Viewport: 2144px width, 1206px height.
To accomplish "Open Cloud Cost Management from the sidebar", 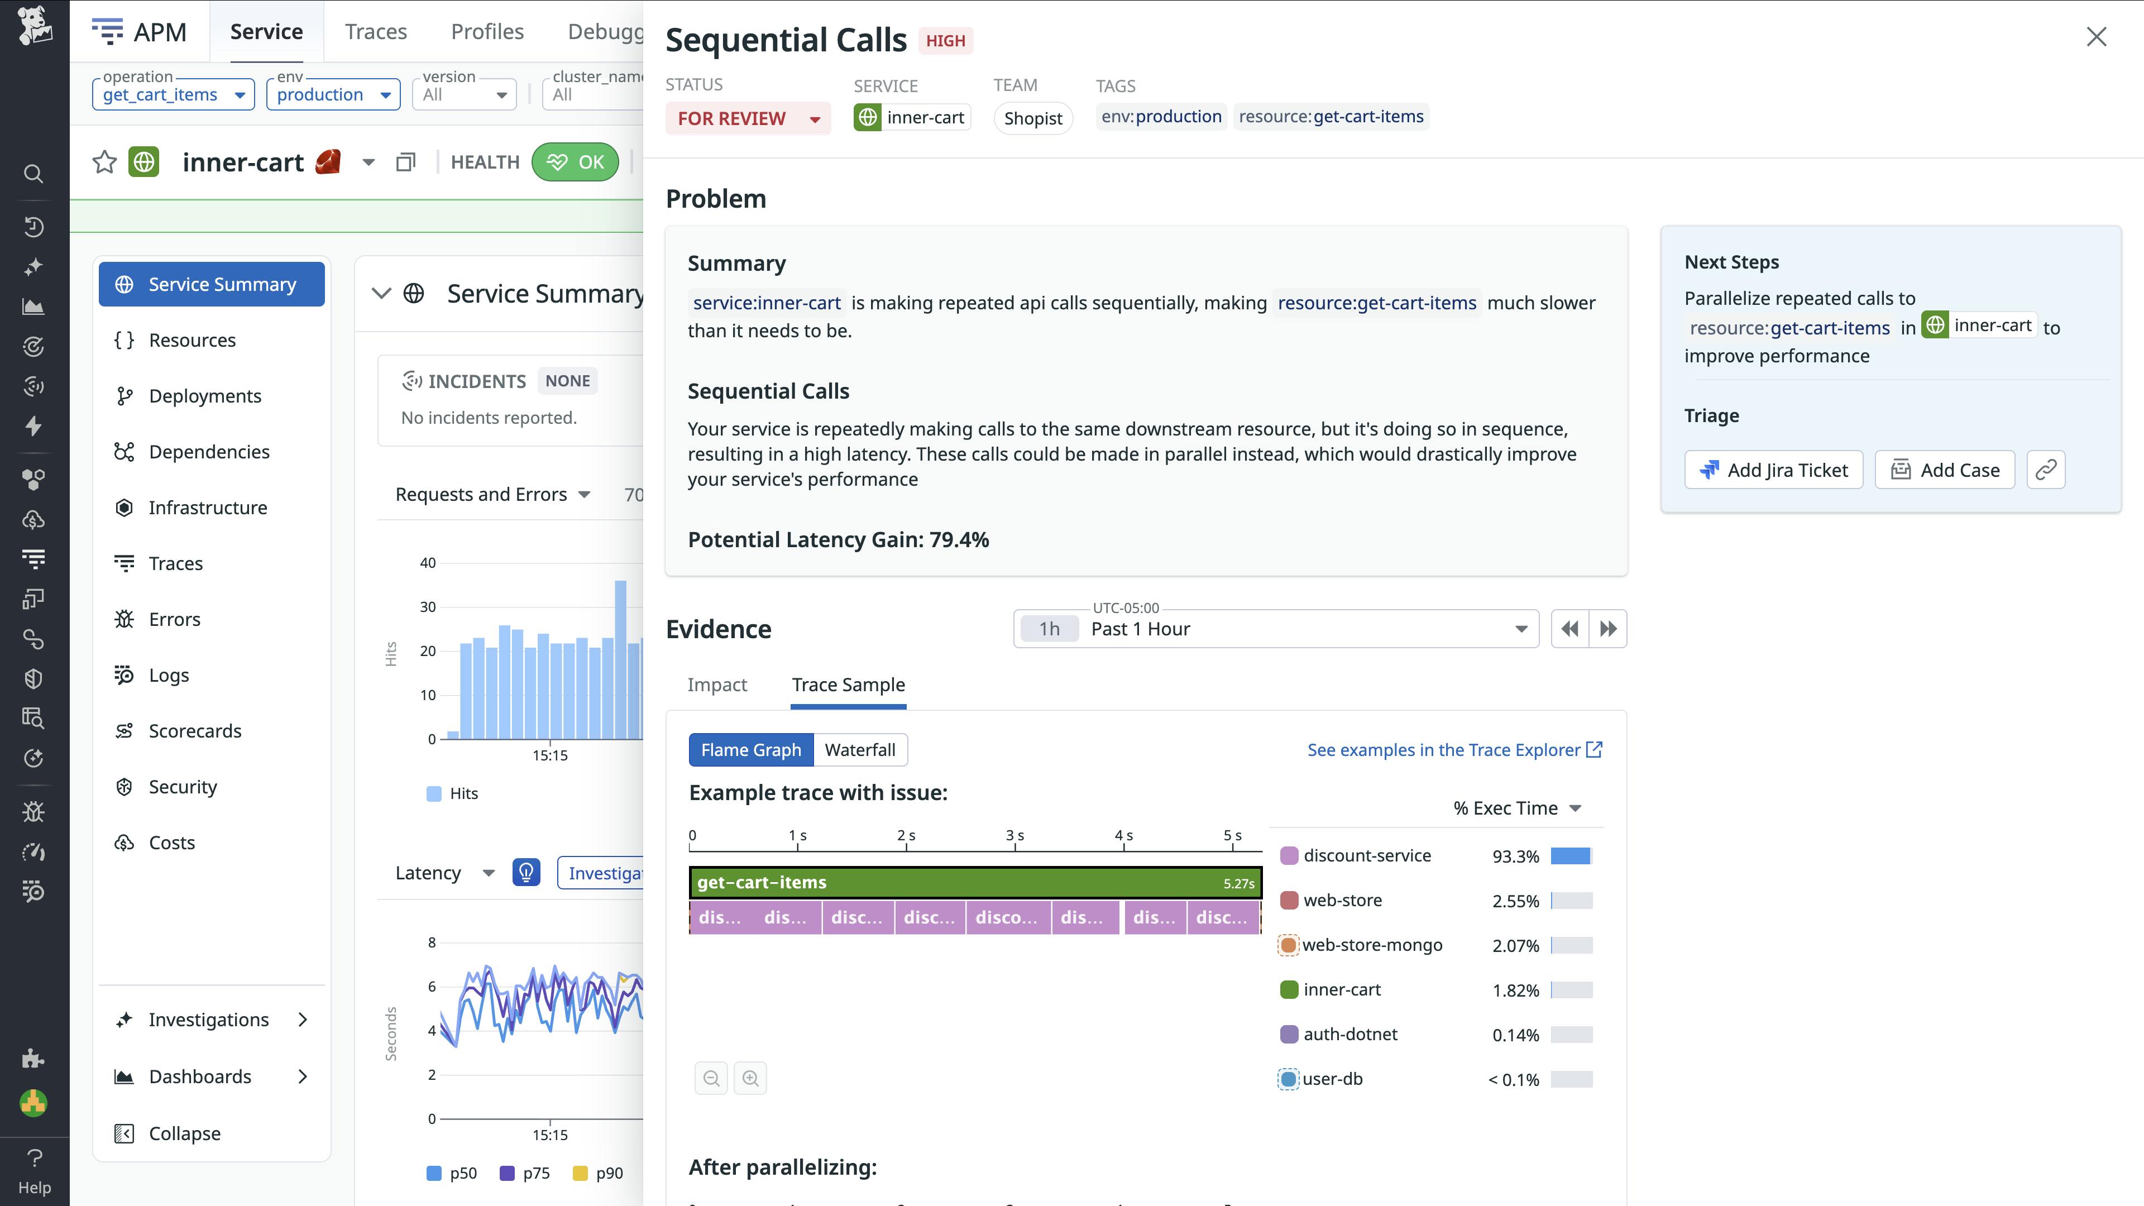I will click(33, 520).
